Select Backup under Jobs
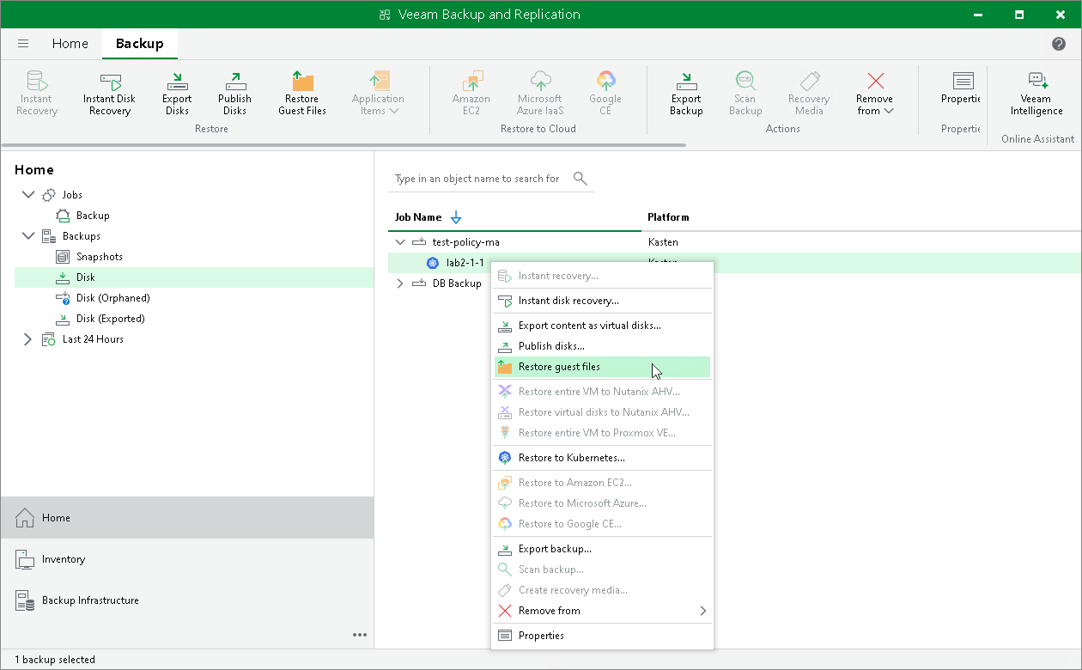Image resolution: width=1082 pixels, height=670 pixels. (x=93, y=216)
